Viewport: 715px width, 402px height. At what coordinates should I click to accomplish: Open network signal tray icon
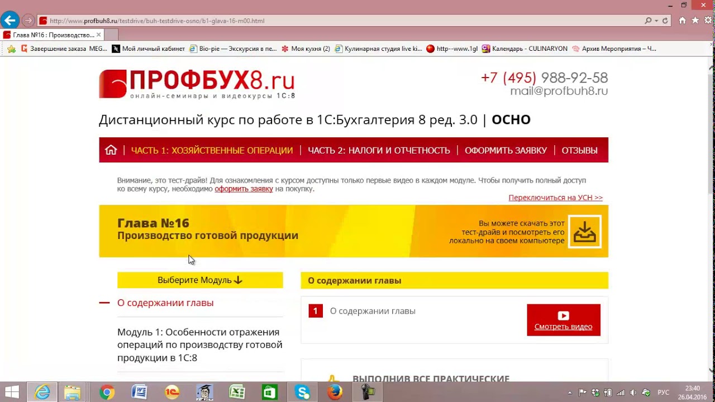(621, 393)
